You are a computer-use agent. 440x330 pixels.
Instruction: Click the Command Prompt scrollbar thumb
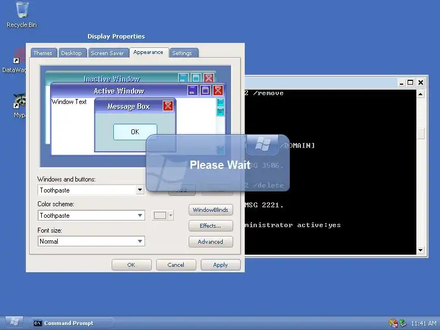pos(420,133)
